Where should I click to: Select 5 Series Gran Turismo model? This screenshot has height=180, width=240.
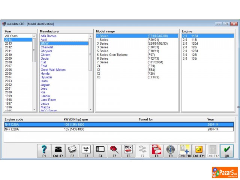click(x=137, y=55)
